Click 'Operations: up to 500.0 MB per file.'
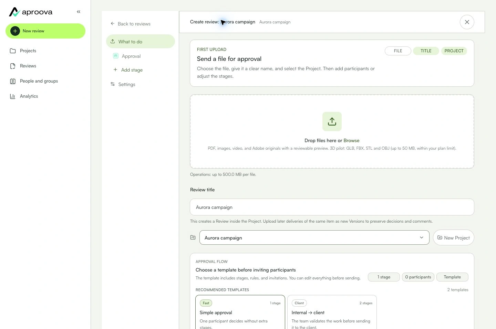This screenshot has width=496, height=329. (223, 174)
